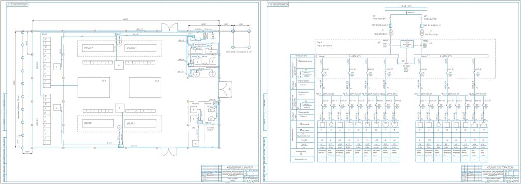Click the left fuse symbol above transformer T1
Screen dimensions: 521x184
tap(391, 25)
